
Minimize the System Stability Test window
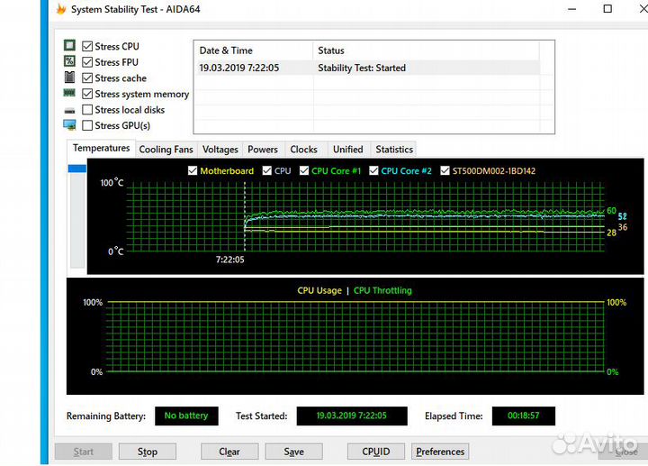tap(572, 9)
